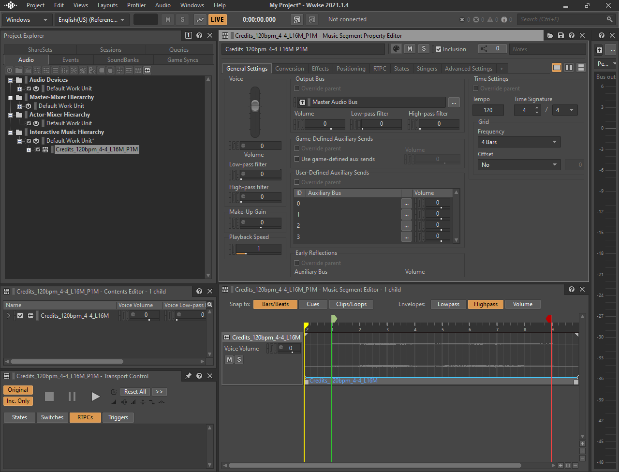Click the Triggers button in Transport Control

118,417
